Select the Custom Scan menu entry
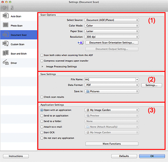This screenshot has width=168, height=162. (19, 44)
